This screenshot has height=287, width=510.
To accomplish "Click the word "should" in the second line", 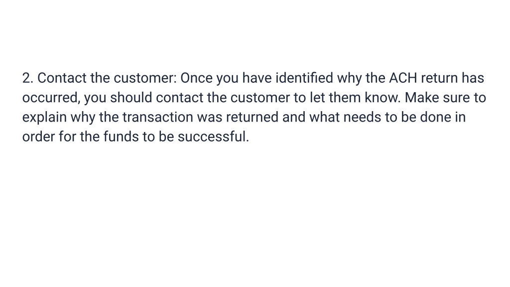I will [x=131, y=98].
